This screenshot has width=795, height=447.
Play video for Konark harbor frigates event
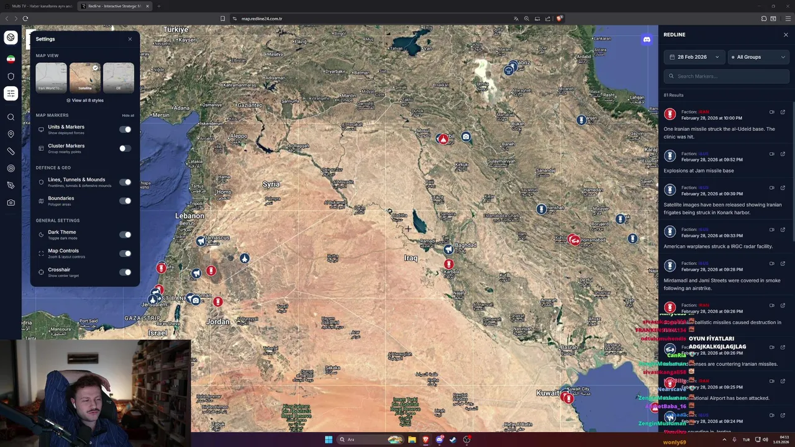pyautogui.click(x=771, y=188)
